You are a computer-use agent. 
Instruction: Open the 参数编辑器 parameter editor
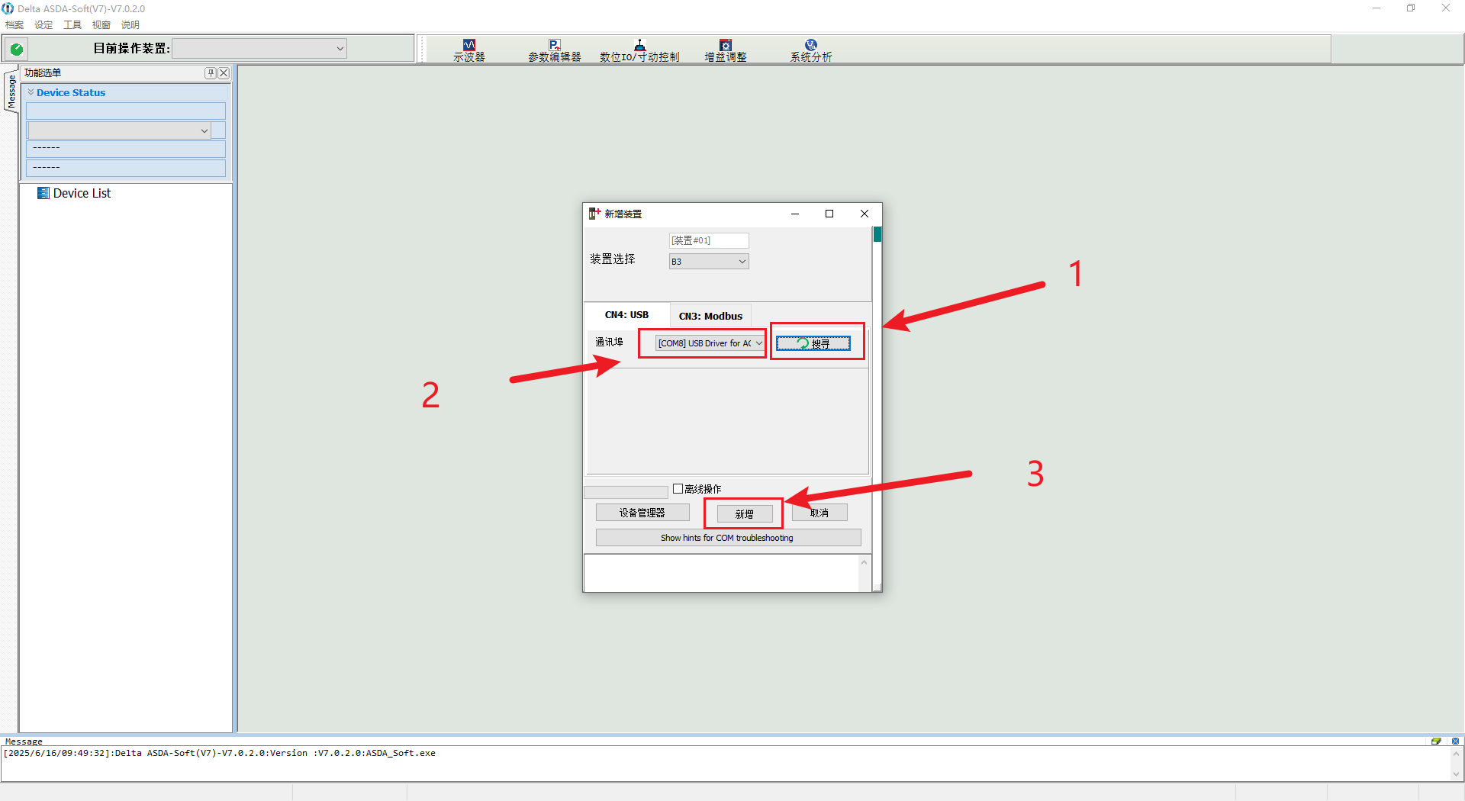554,50
